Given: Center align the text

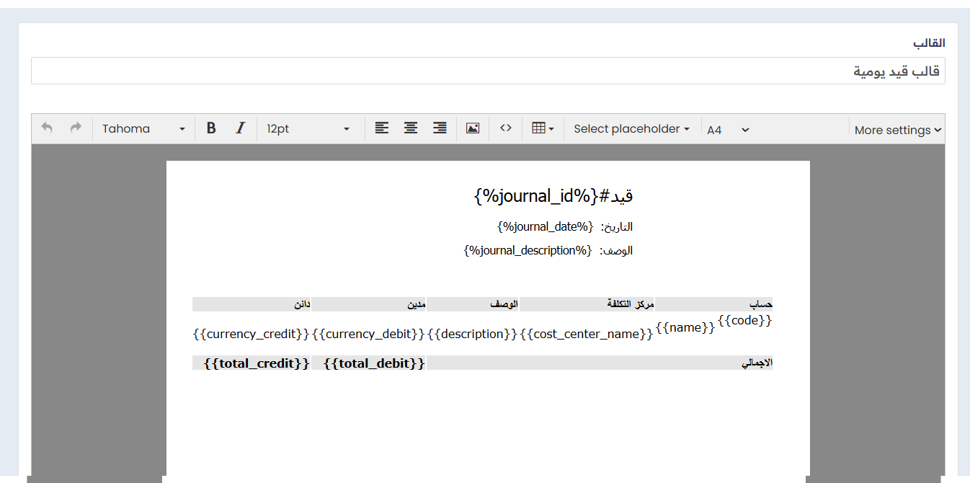Looking at the screenshot, I should (x=411, y=128).
